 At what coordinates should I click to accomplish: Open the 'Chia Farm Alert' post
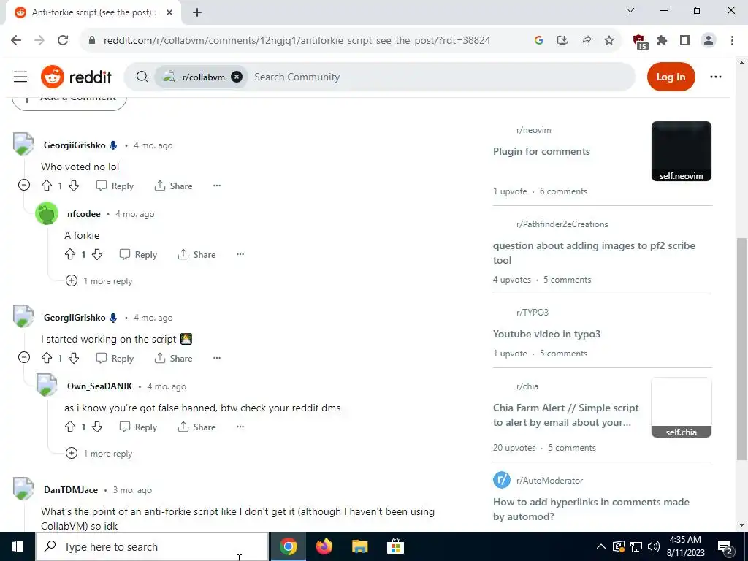click(566, 415)
